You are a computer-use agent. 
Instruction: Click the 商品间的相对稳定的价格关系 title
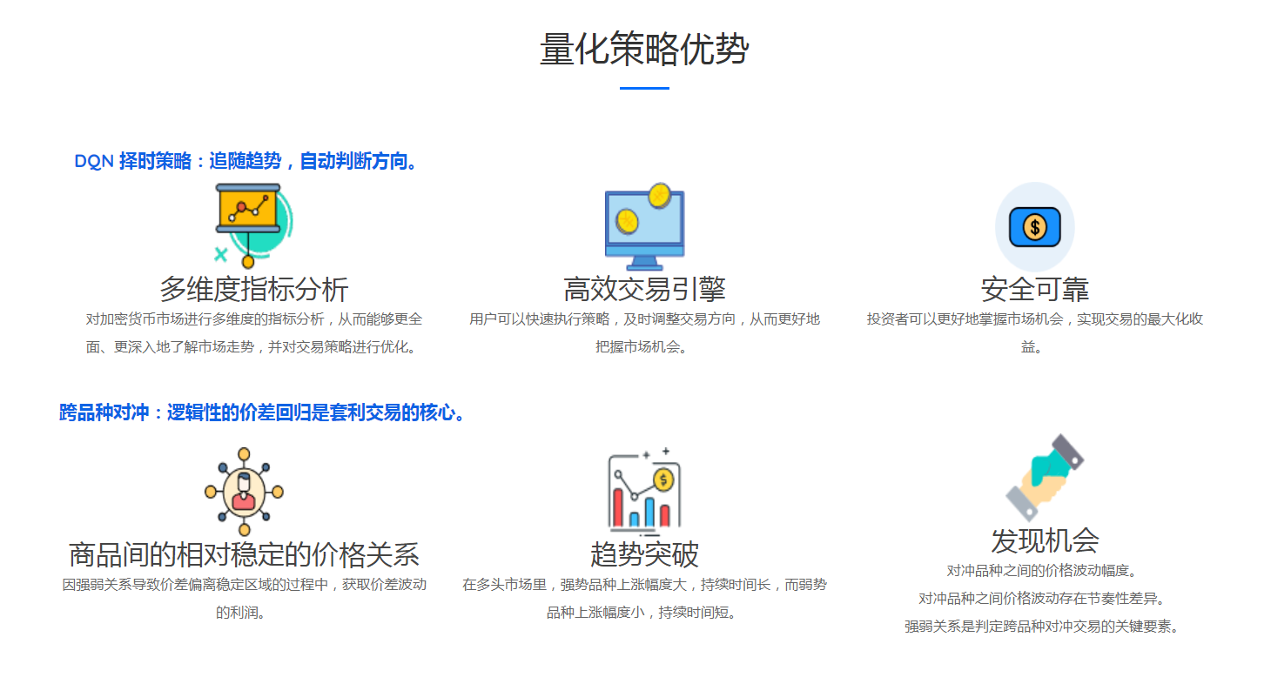click(x=245, y=554)
